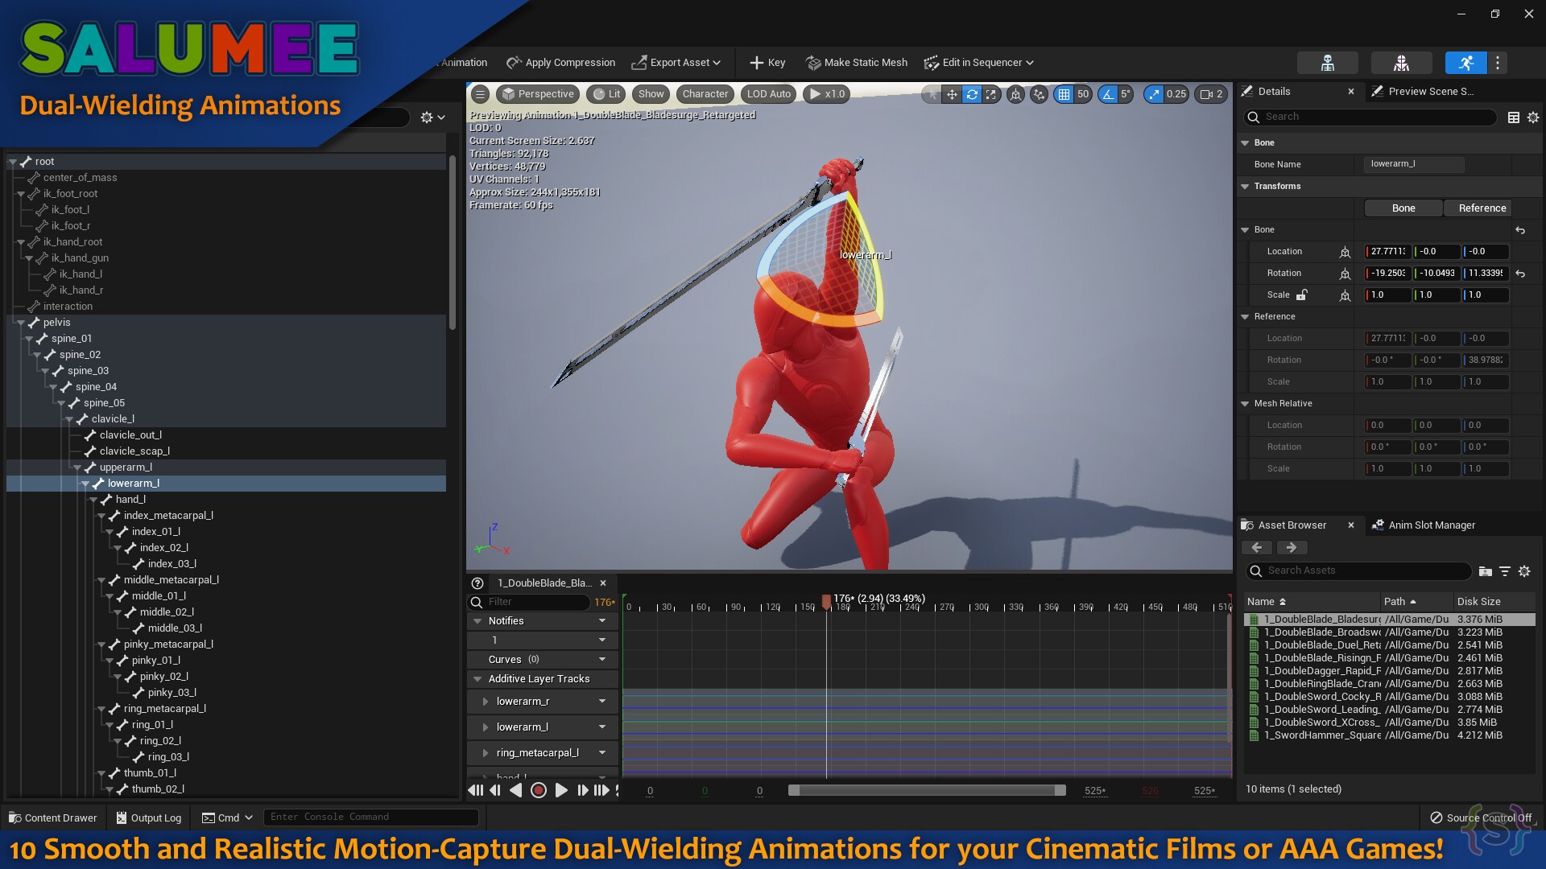Open the Export Asset dropdown button
This screenshot has width=1546, height=869.
click(x=676, y=62)
